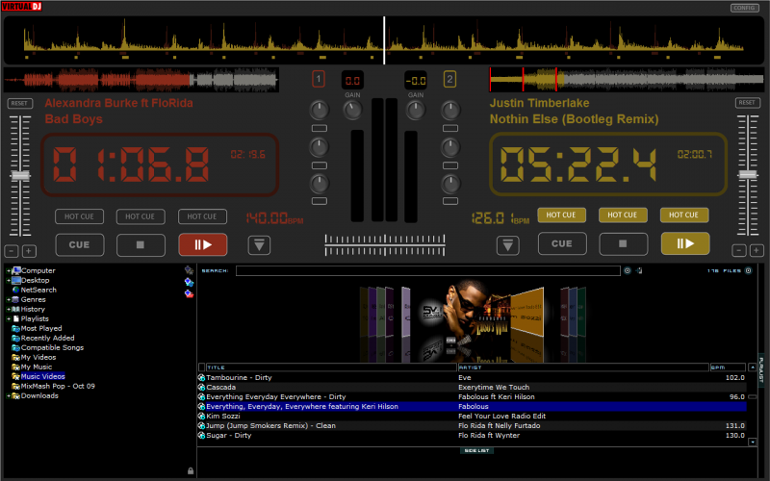Expand the Computer tree node
Screen dimensions: 770x481
tap(9, 270)
